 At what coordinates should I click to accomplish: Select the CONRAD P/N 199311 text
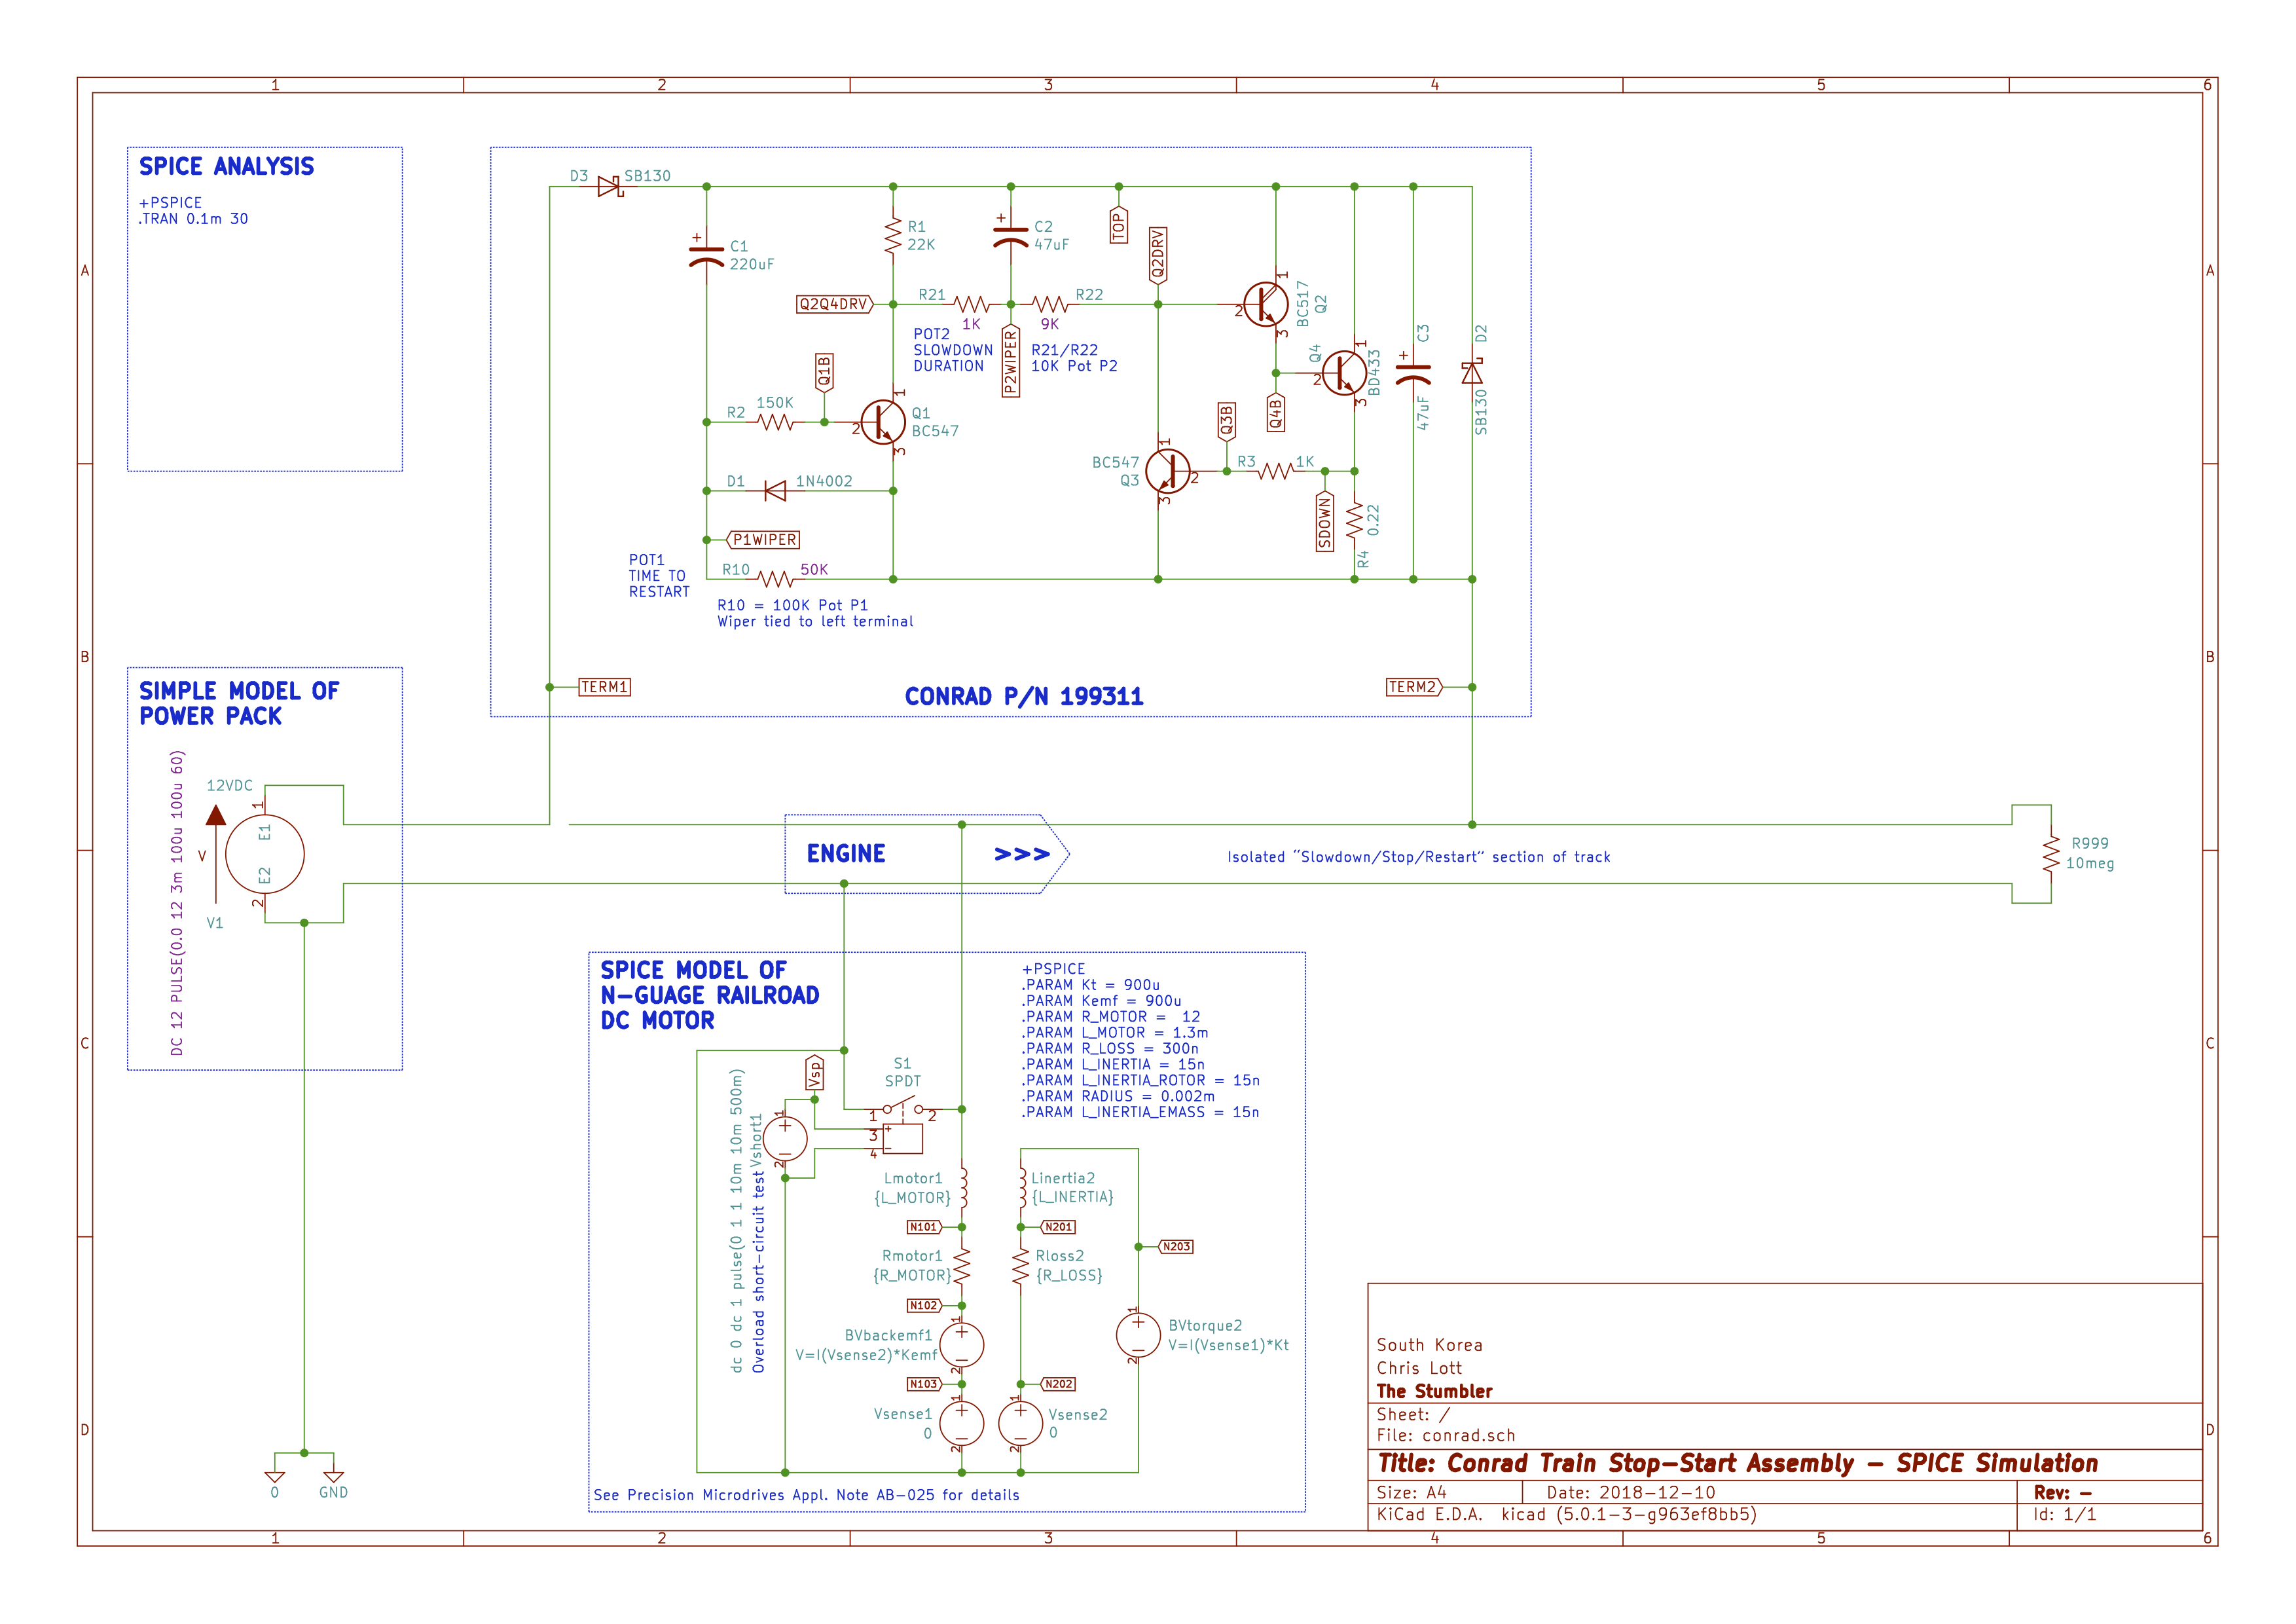pos(1024,697)
